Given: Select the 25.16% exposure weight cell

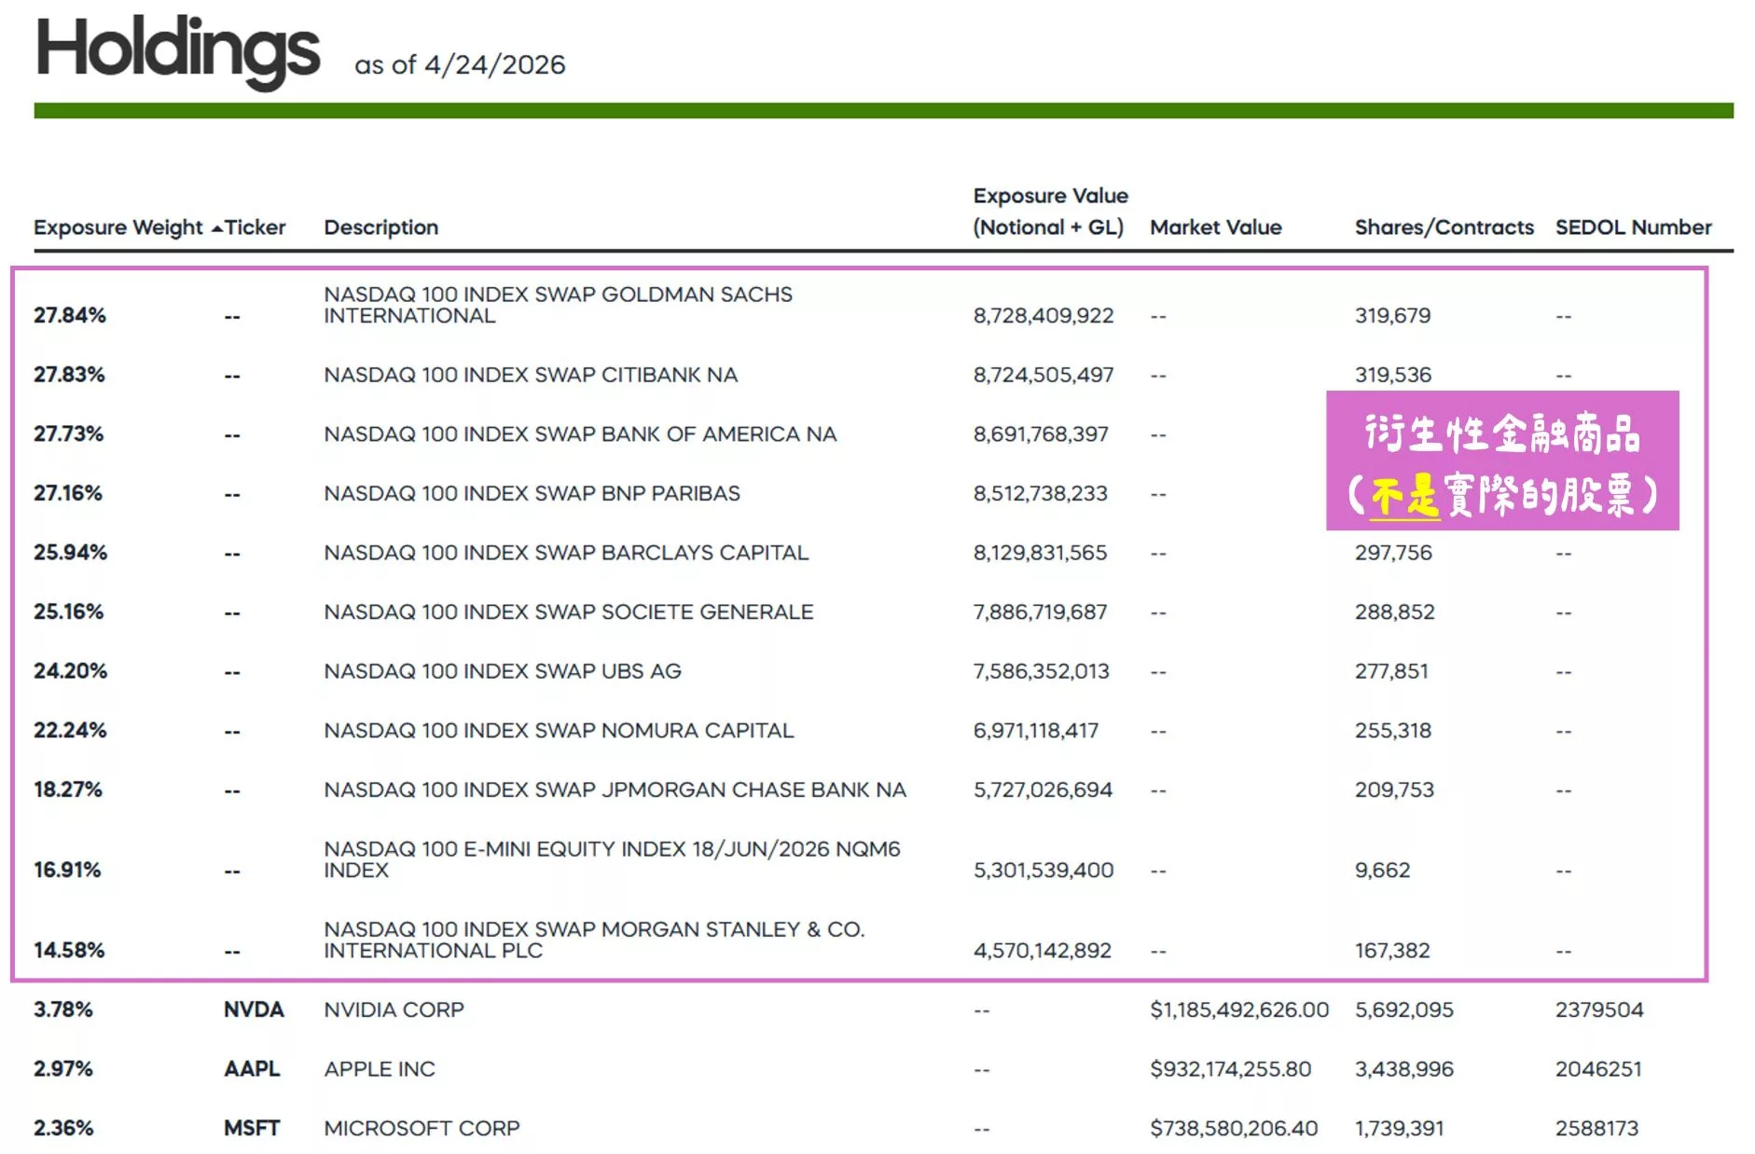Looking at the screenshot, I should point(68,611).
